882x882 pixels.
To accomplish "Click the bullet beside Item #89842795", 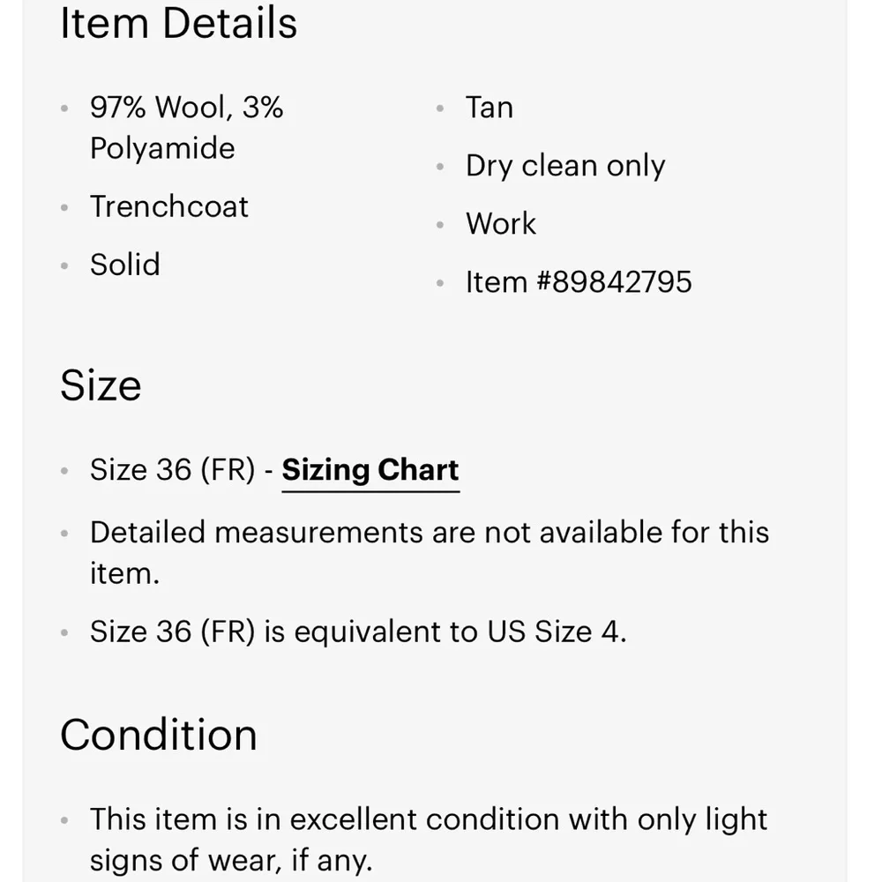I will tap(440, 284).
